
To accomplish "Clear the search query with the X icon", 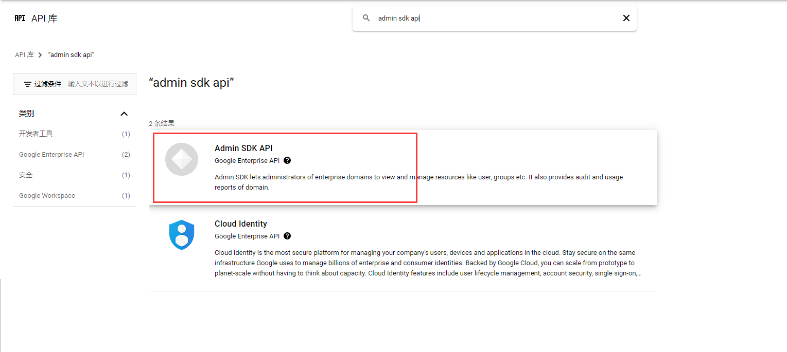I will tap(626, 17).
